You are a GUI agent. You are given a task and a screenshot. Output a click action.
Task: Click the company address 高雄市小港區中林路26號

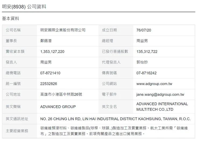61,94
